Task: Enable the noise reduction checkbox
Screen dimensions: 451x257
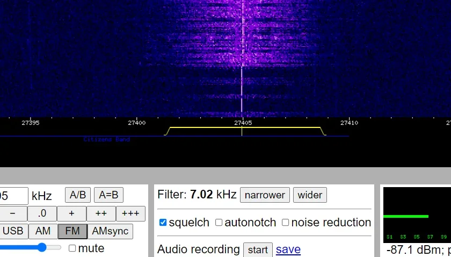Action: (x=285, y=223)
